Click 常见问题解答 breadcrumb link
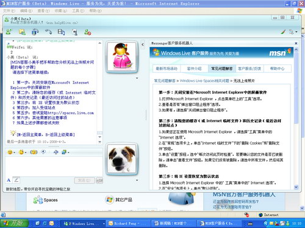 165,81
